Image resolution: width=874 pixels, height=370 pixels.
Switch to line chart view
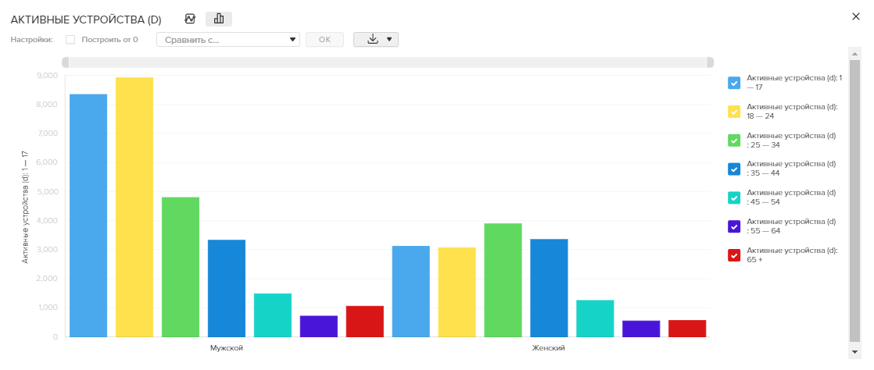[x=190, y=19]
